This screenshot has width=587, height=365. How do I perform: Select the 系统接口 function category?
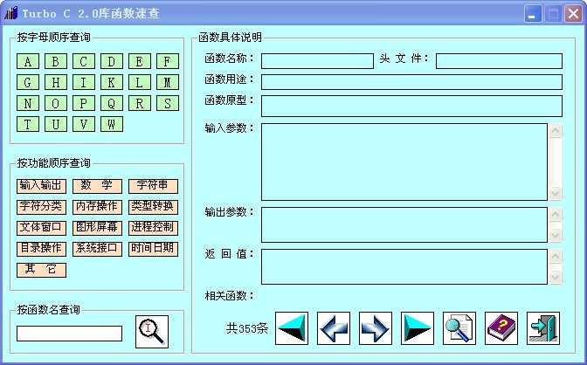pos(97,249)
